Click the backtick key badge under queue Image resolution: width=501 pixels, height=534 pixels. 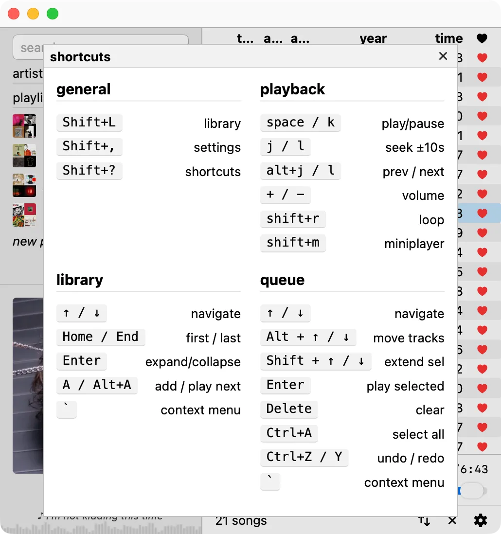[270, 481]
